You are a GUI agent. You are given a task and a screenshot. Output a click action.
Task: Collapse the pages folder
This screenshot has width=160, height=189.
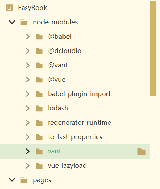tap(12, 180)
